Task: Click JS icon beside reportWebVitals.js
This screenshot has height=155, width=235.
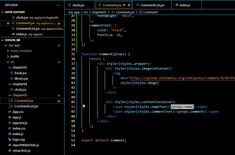Action: pos(10,145)
